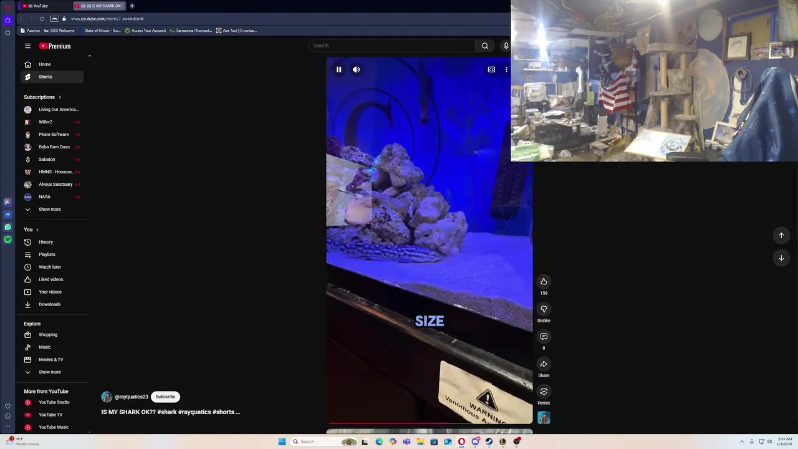The width and height of the screenshot is (798, 449).
Task: Open the heart pinboards icon in Opera sidebar
Action: 7,406
